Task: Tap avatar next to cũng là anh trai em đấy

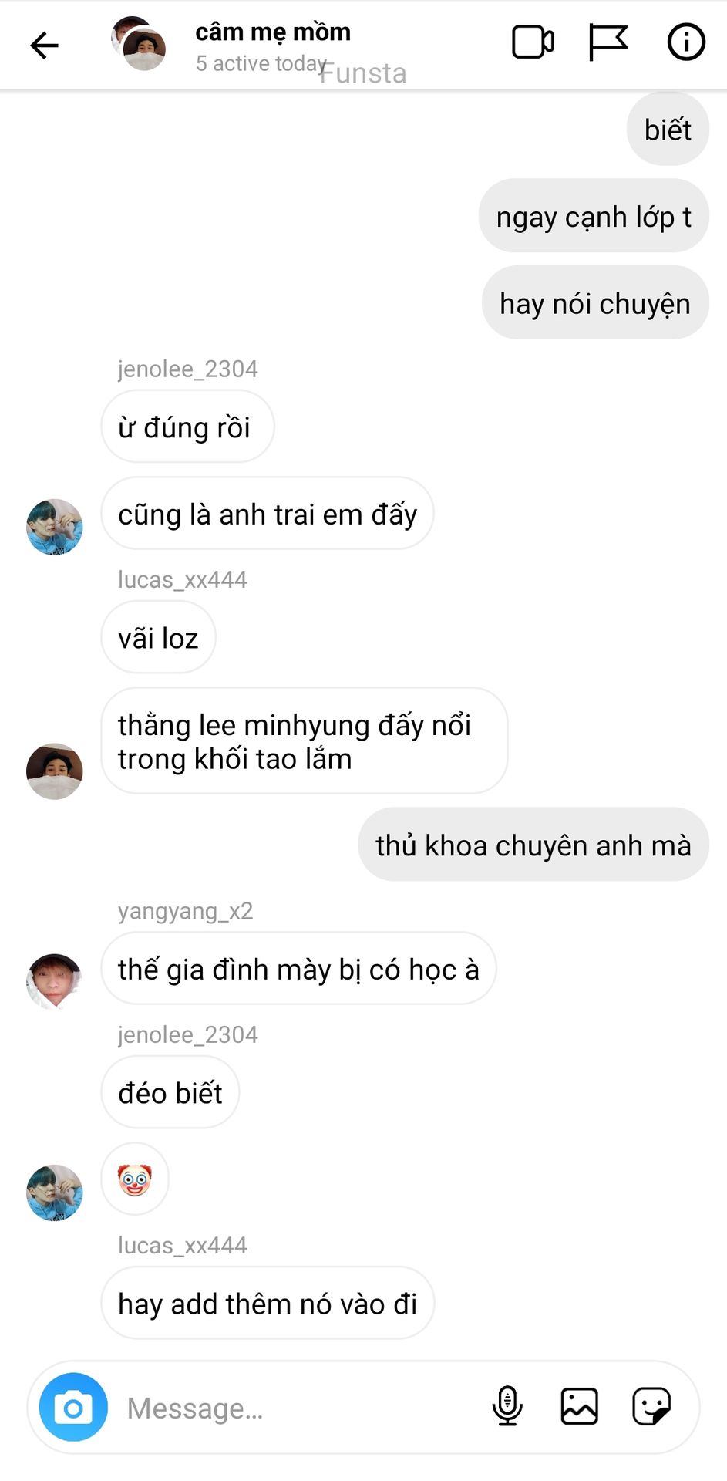Action: pos(55,527)
